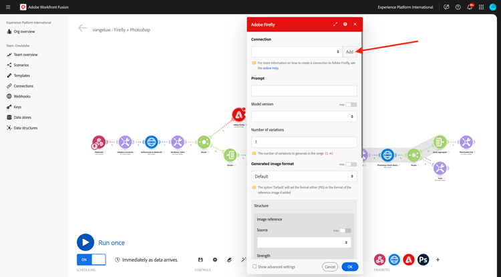Image resolution: width=501 pixels, height=277 pixels.
Task: Select the Photoshop Check Status module
Action: click(x=387, y=155)
